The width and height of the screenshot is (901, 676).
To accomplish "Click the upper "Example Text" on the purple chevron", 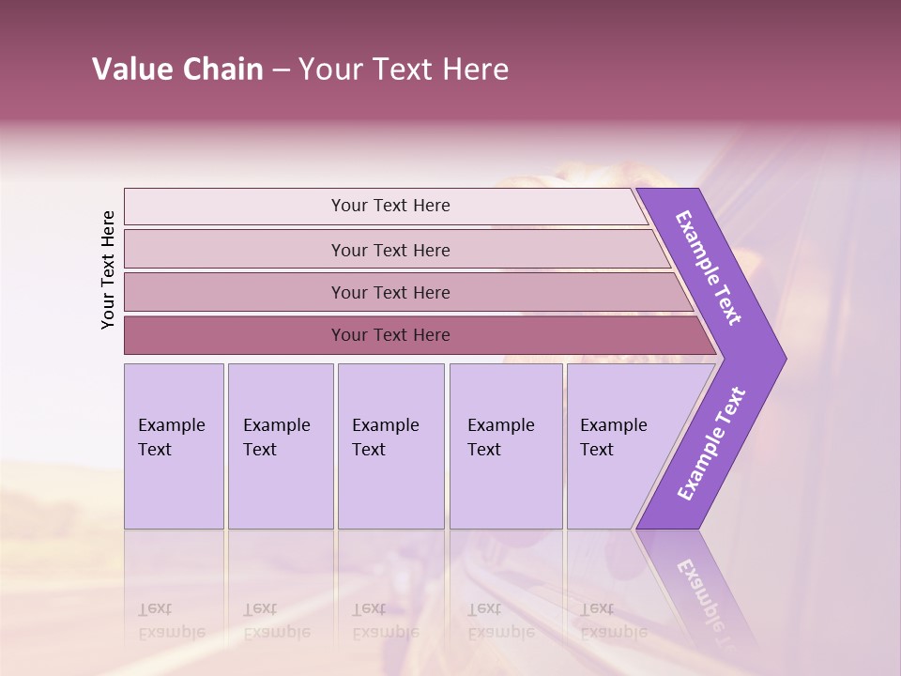I will pyautogui.click(x=708, y=268).
